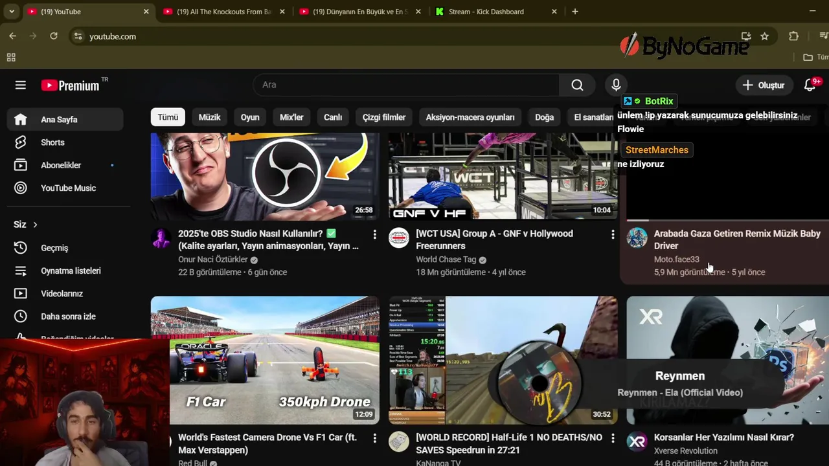Open more options for WCT USA video
This screenshot has width=829, height=466.
612,234
